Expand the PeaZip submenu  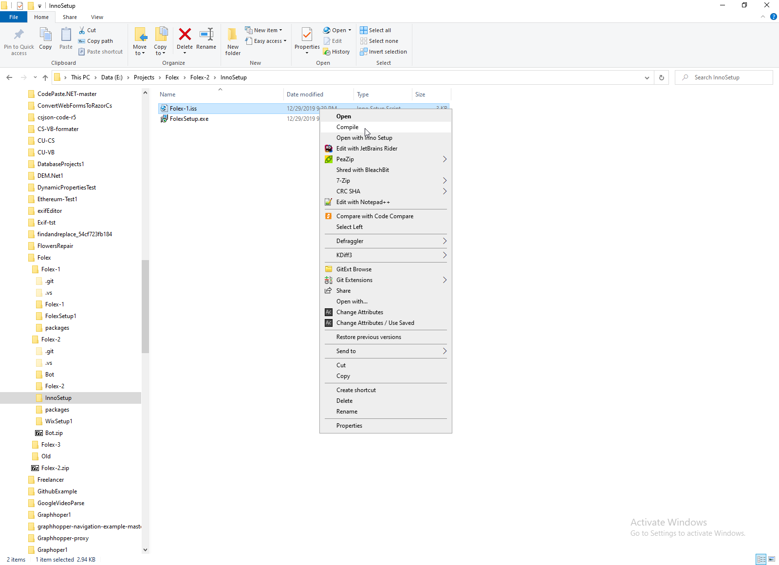pyautogui.click(x=386, y=159)
